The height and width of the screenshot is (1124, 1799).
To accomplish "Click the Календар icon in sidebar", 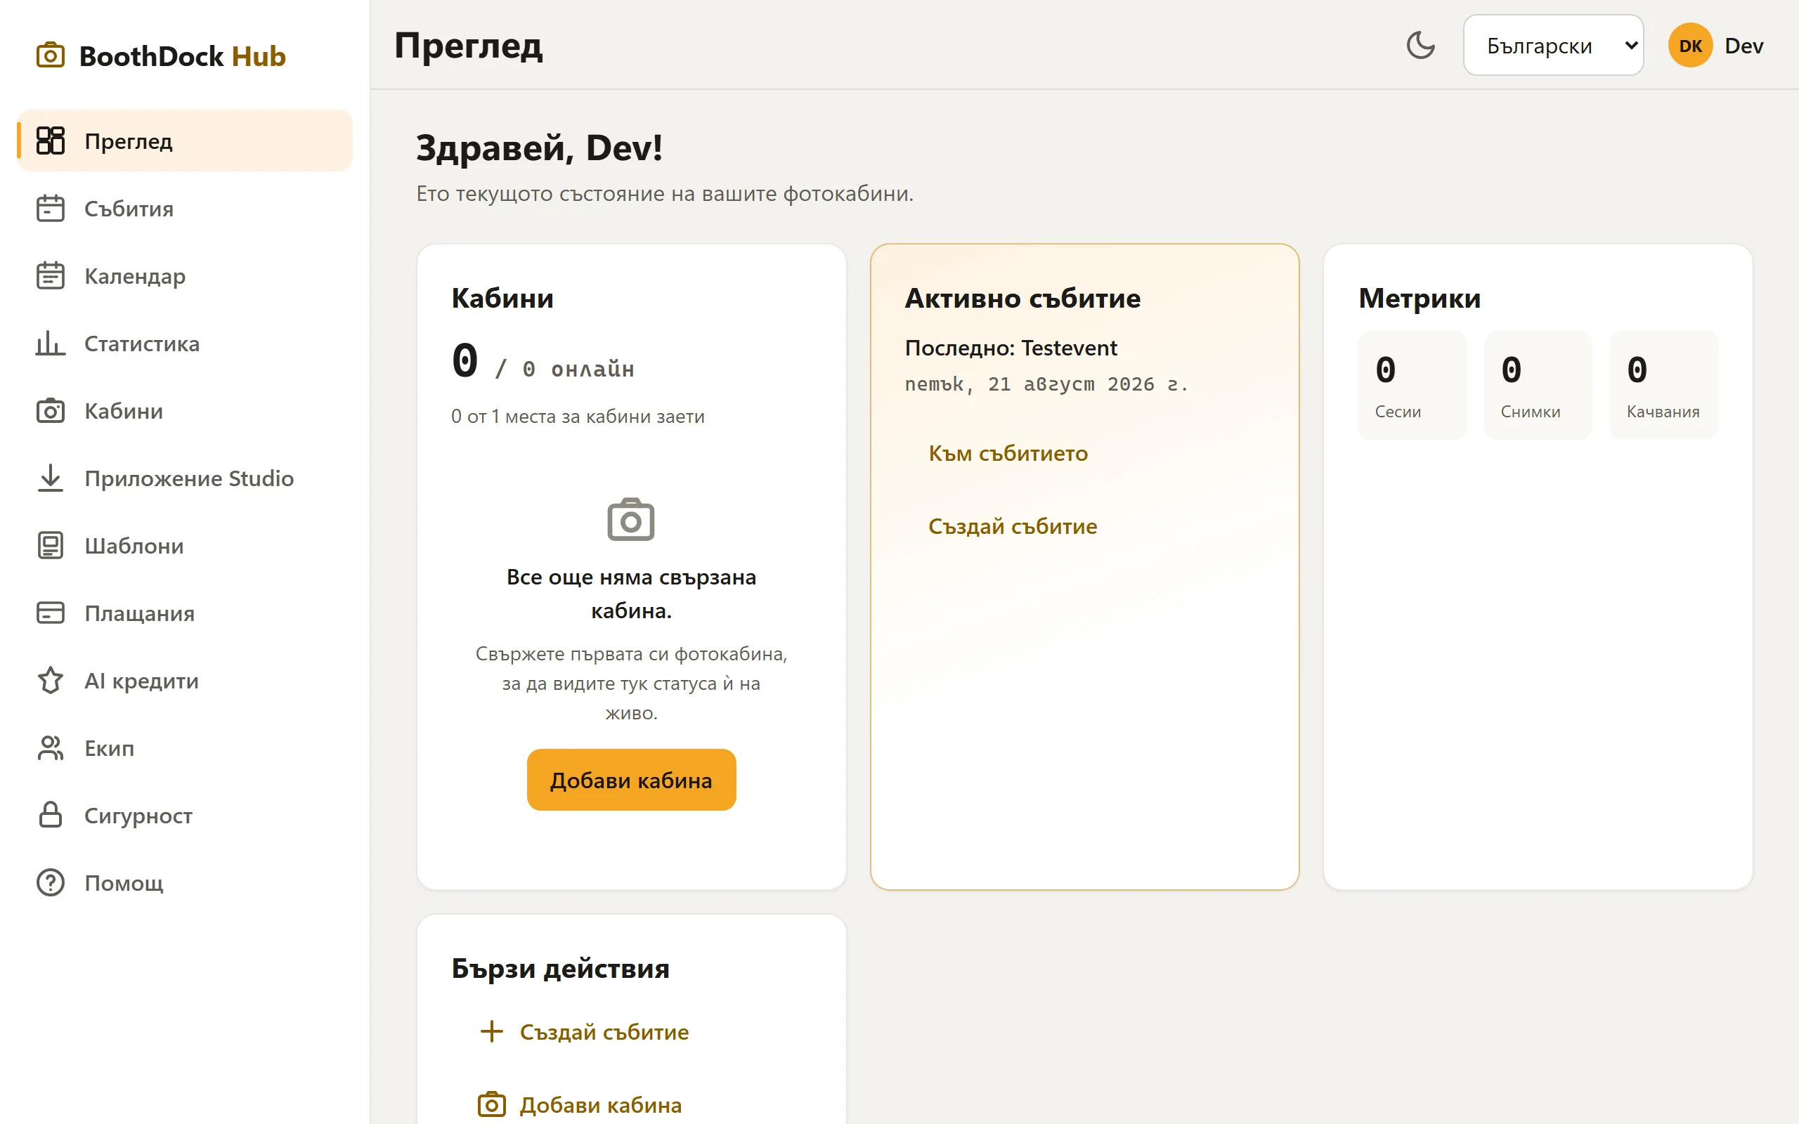I will coord(50,276).
